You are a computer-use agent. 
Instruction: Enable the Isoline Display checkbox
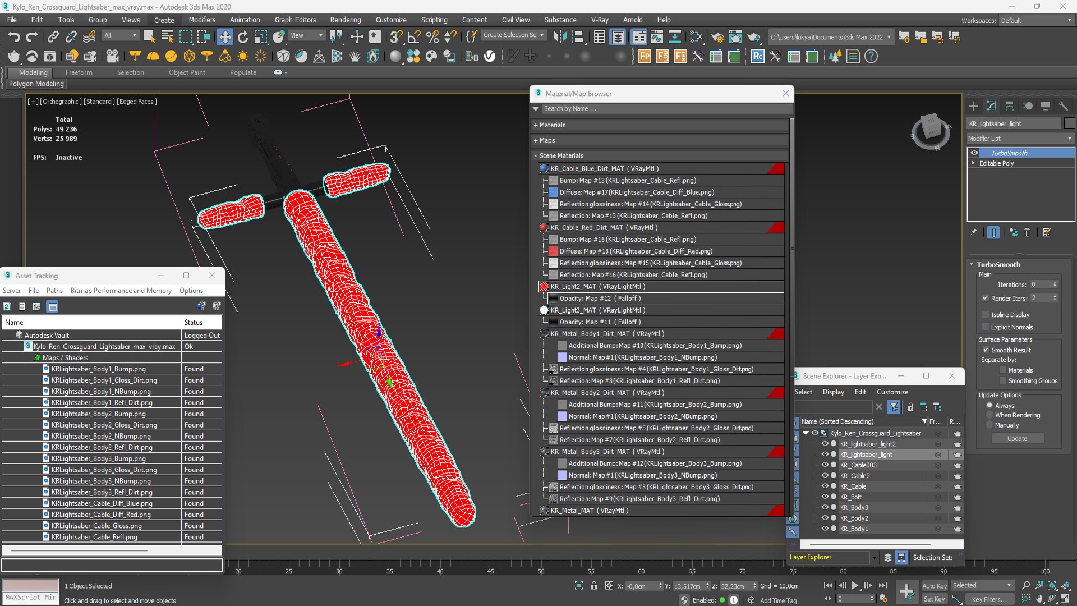click(986, 315)
